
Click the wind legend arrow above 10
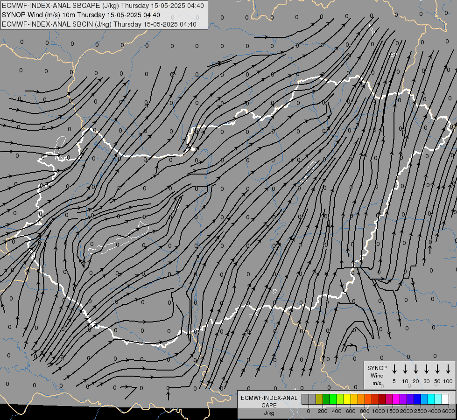click(x=405, y=369)
